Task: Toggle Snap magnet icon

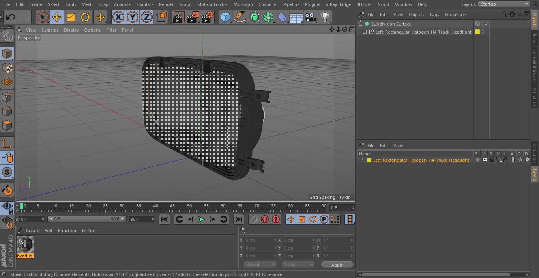Action: click(7, 190)
